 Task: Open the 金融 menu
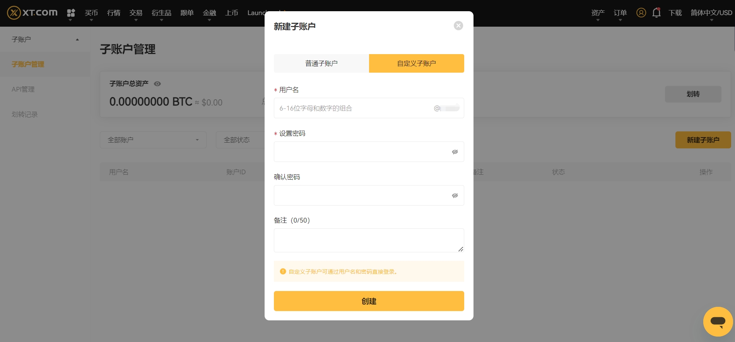pyautogui.click(x=209, y=13)
